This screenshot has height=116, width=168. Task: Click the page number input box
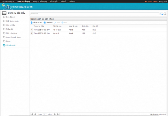tap(45, 114)
